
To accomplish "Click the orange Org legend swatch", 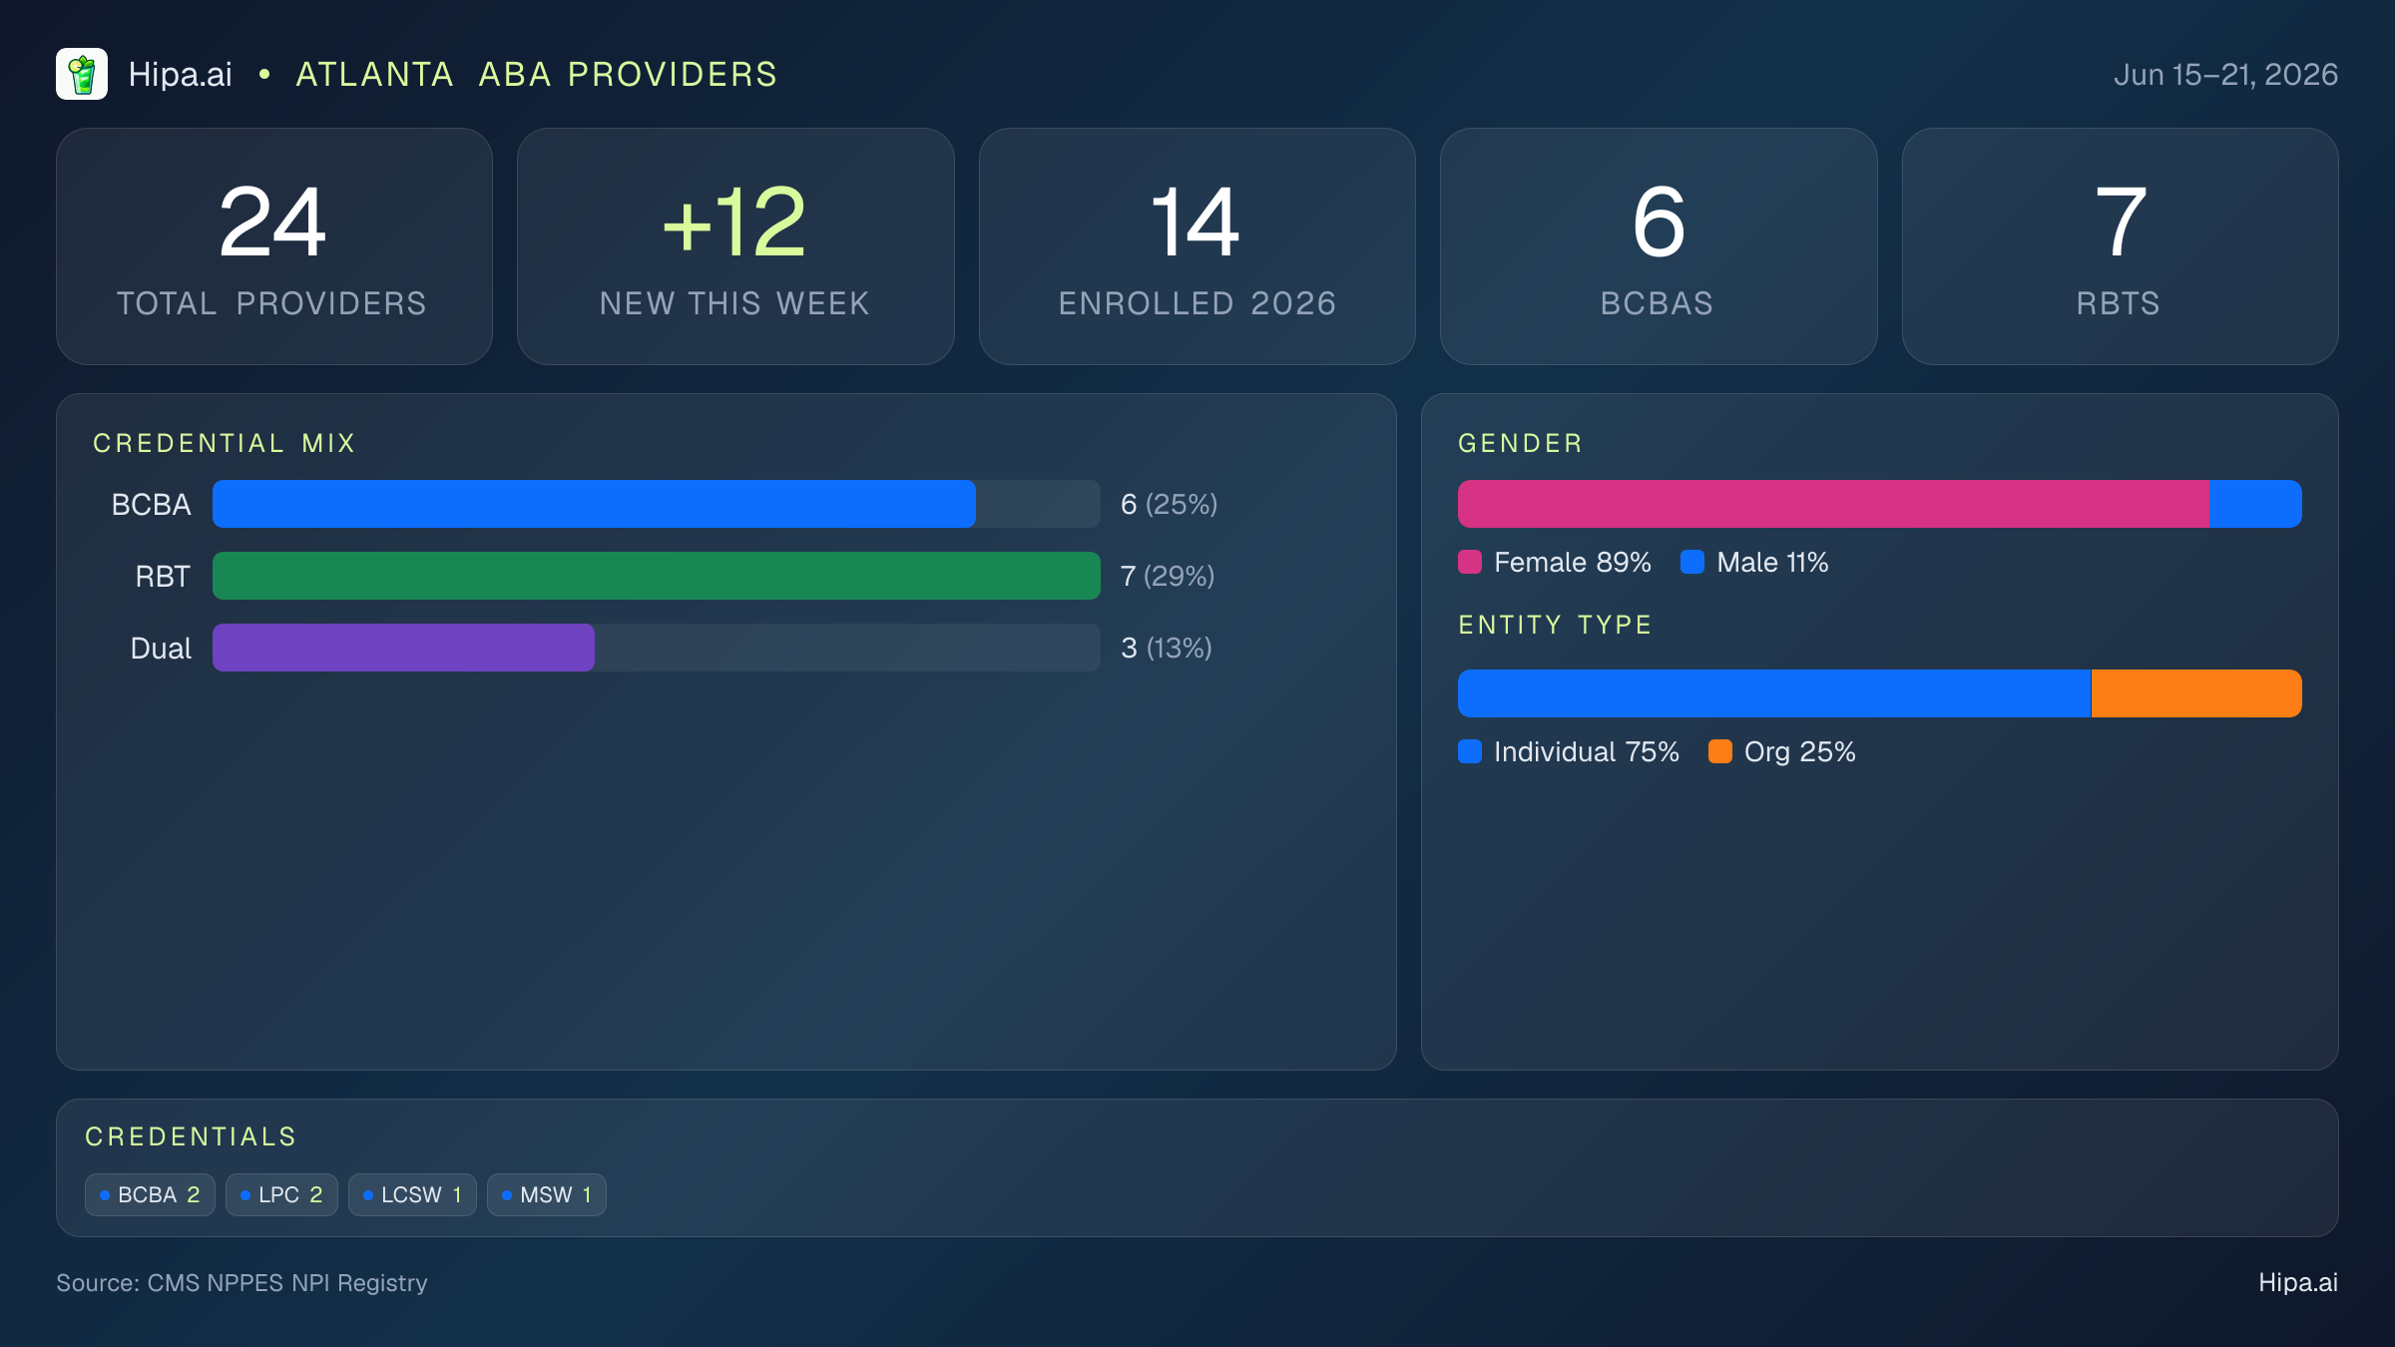I will [x=1720, y=751].
